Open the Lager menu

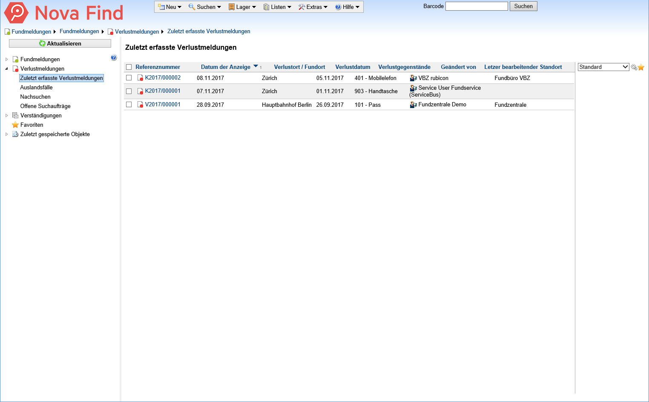point(242,7)
